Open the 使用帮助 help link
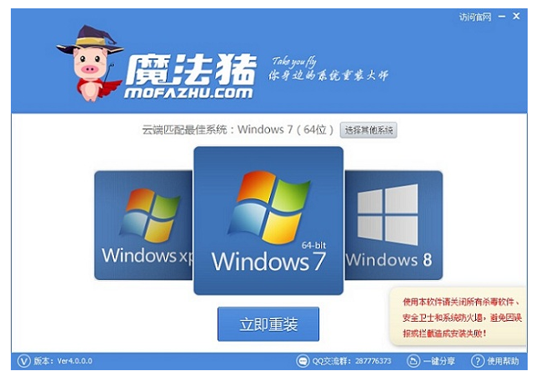 (503, 361)
